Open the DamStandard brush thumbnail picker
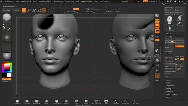 [x=7, y=18]
